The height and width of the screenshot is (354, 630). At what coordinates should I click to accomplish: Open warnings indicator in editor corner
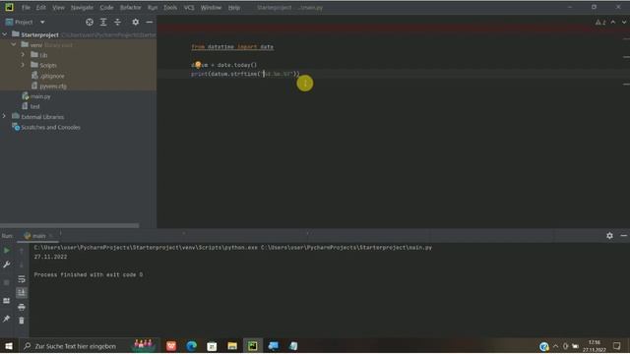pyautogui.click(x=600, y=22)
